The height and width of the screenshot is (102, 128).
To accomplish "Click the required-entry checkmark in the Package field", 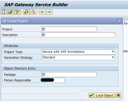I will 43,74.
